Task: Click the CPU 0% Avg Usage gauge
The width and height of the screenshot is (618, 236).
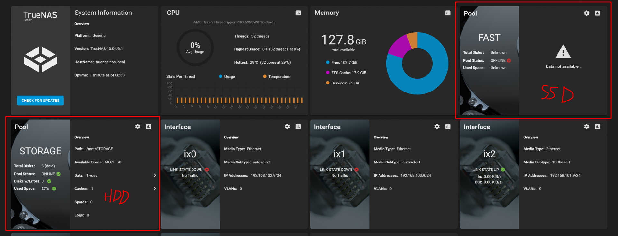Action: [195, 48]
